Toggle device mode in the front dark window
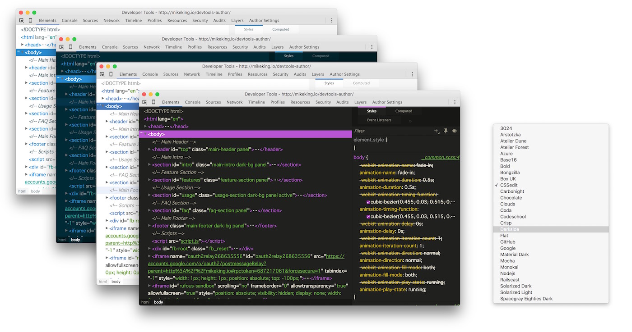 tap(153, 102)
